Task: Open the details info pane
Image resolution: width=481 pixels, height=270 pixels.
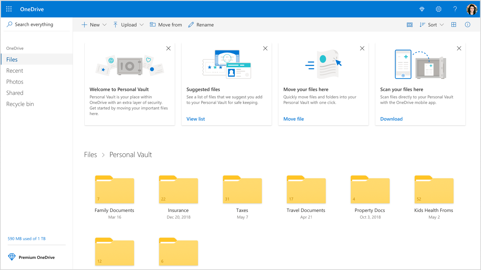Action: coord(468,24)
